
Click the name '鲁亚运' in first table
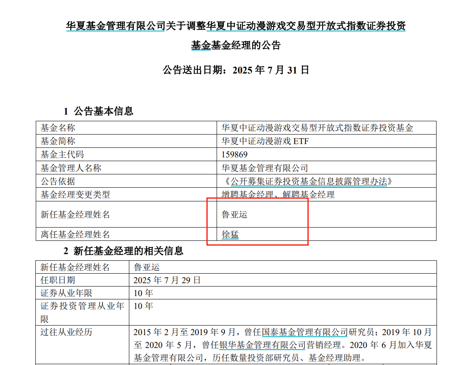(x=234, y=214)
